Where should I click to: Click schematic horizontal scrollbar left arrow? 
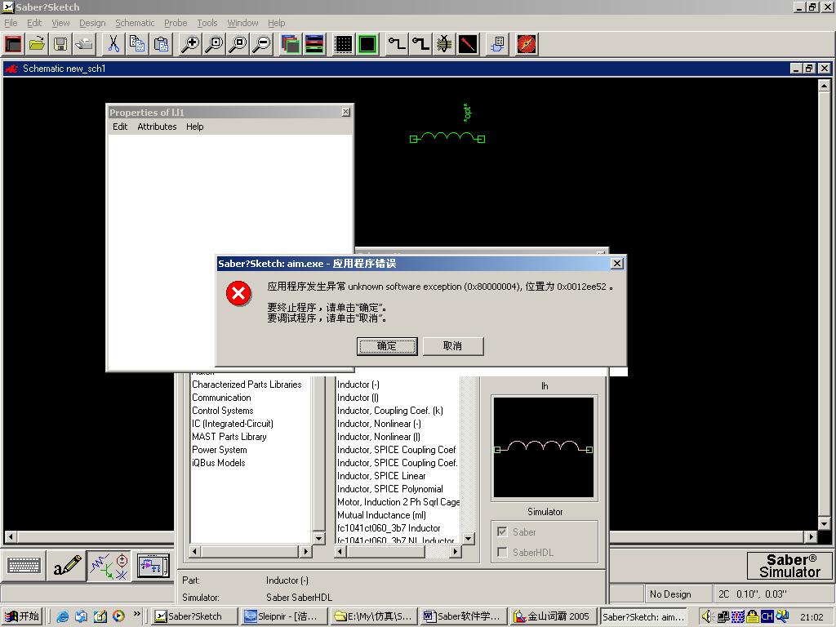coord(10,536)
